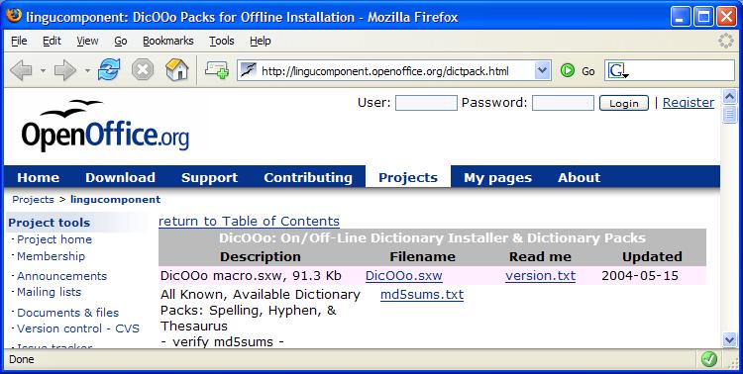Click the lingucomponent breadcrumb link

click(x=115, y=199)
